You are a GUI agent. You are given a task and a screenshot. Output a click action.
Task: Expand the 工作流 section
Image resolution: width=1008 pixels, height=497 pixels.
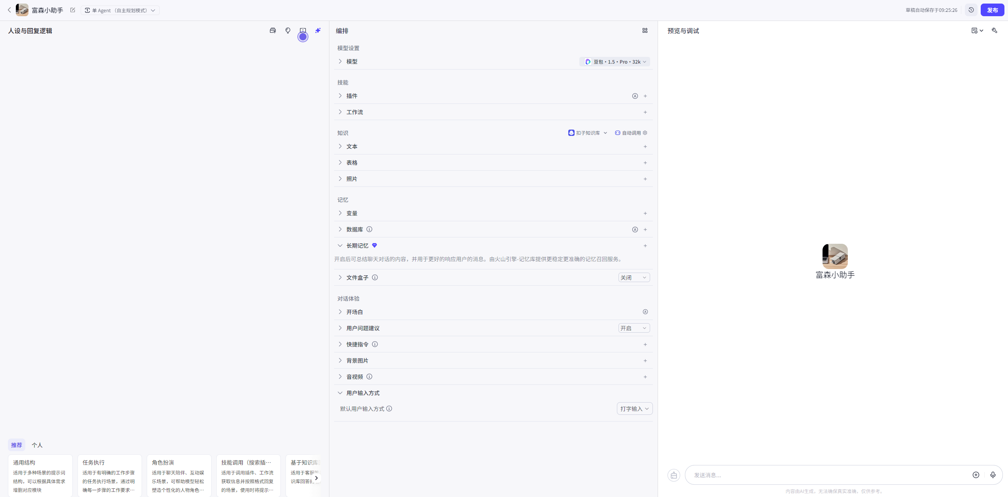340,112
